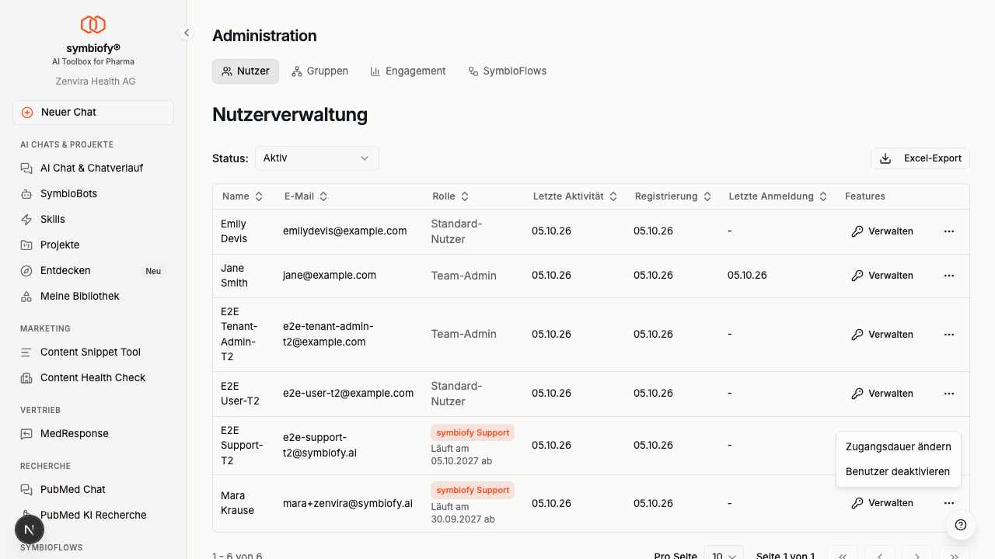Choose Zugangsdauer ändern from the context menu
This screenshot has height=559, width=995.
[x=899, y=446]
